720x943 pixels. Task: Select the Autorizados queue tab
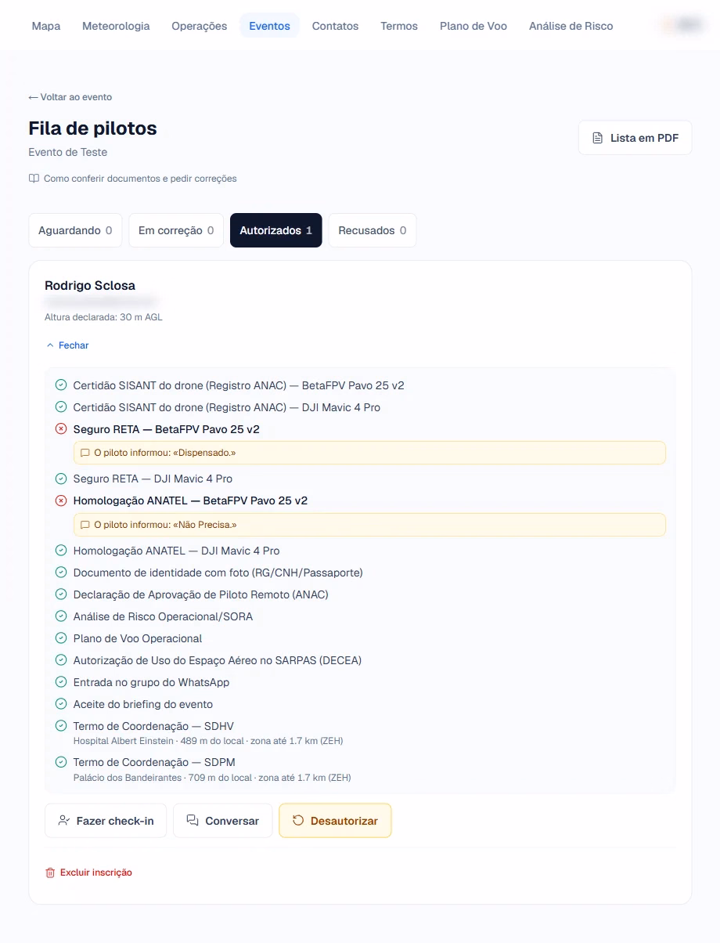click(x=275, y=230)
